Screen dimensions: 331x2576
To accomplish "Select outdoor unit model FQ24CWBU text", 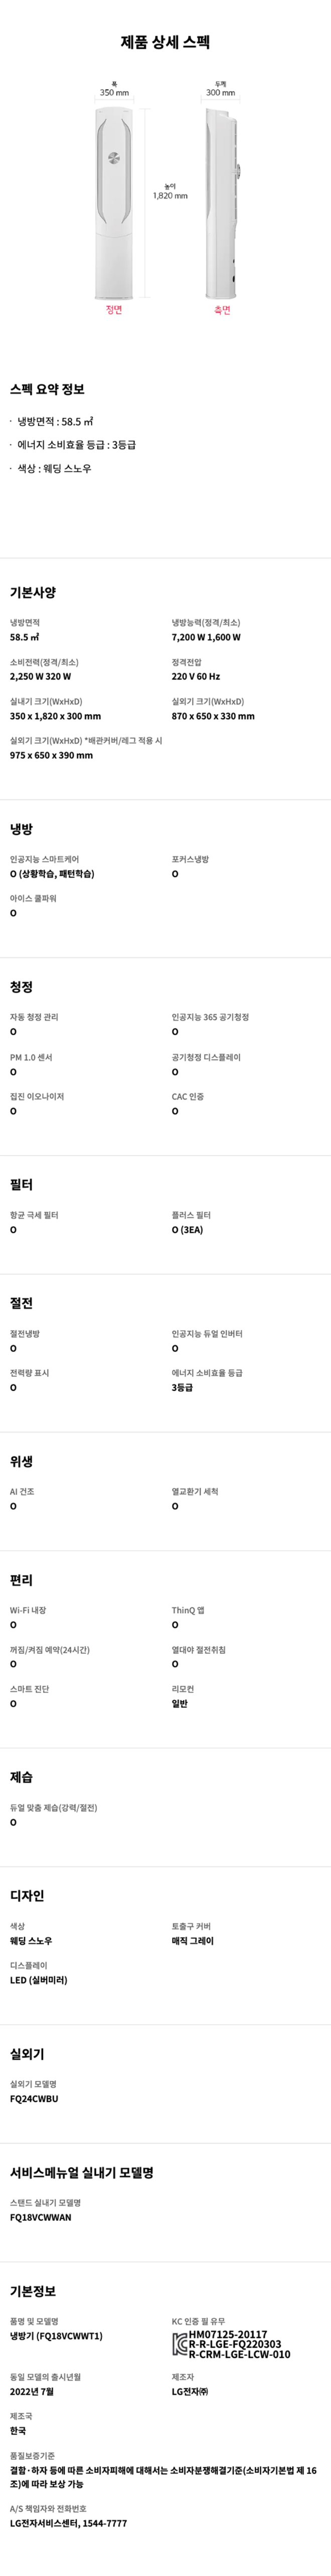I will [34, 2099].
